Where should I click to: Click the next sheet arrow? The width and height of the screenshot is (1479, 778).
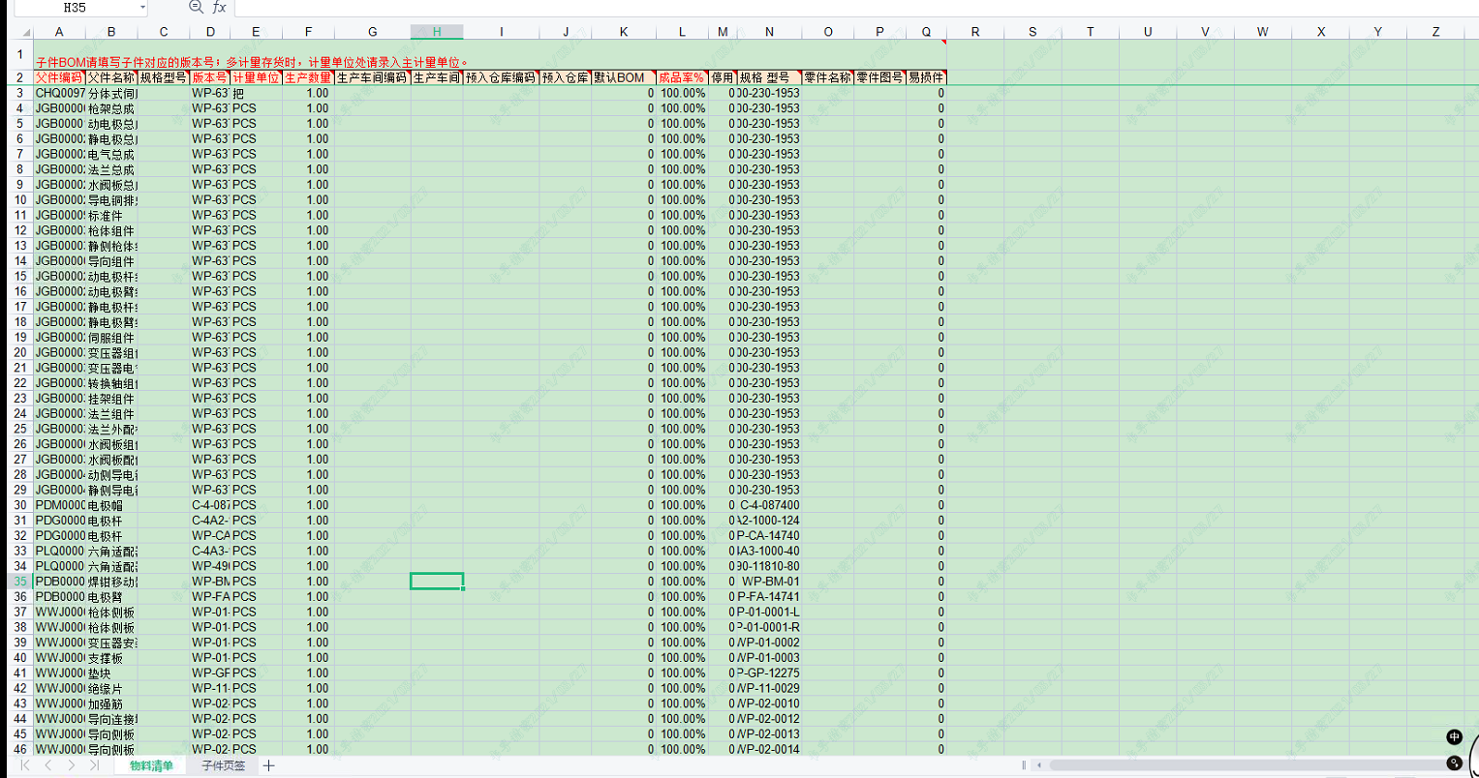[x=72, y=765]
